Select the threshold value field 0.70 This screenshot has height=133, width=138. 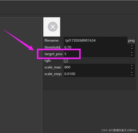(97, 47)
